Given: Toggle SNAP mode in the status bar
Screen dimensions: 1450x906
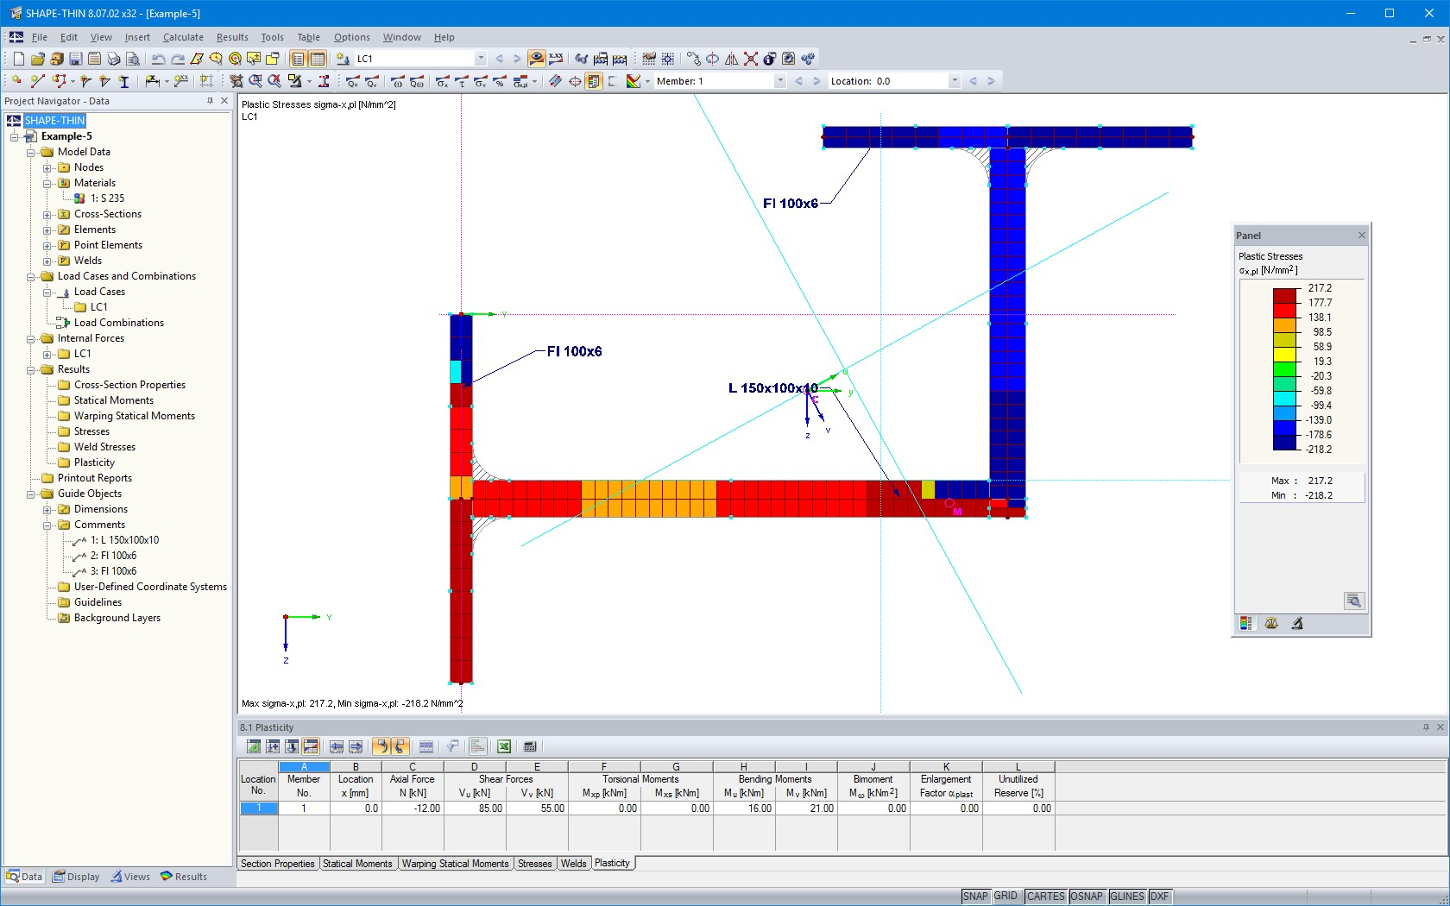Looking at the screenshot, I should 975,897.
